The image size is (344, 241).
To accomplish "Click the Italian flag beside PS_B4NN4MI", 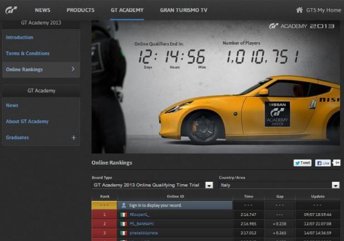I will click(124, 224).
